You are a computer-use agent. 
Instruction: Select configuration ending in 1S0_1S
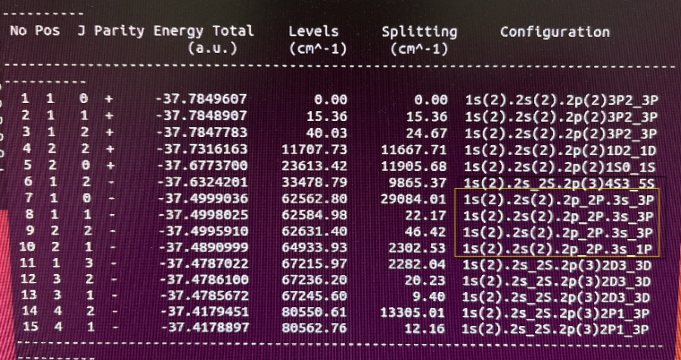point(560,167)
